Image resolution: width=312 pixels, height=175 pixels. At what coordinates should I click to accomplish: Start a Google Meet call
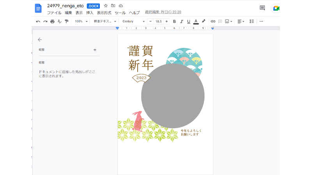[x=276, y=8]
